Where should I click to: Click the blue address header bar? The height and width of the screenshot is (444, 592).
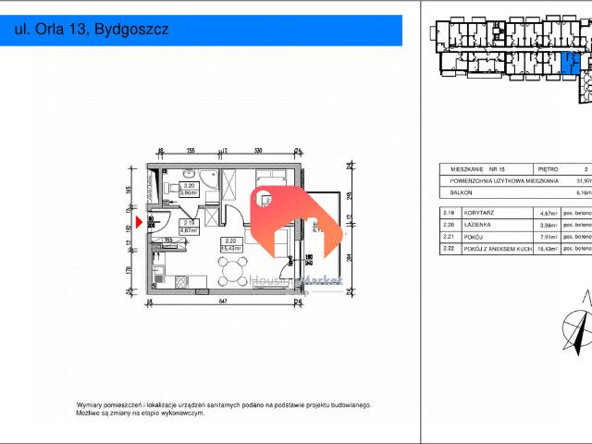pyautogui.click(x=201, y=31)
